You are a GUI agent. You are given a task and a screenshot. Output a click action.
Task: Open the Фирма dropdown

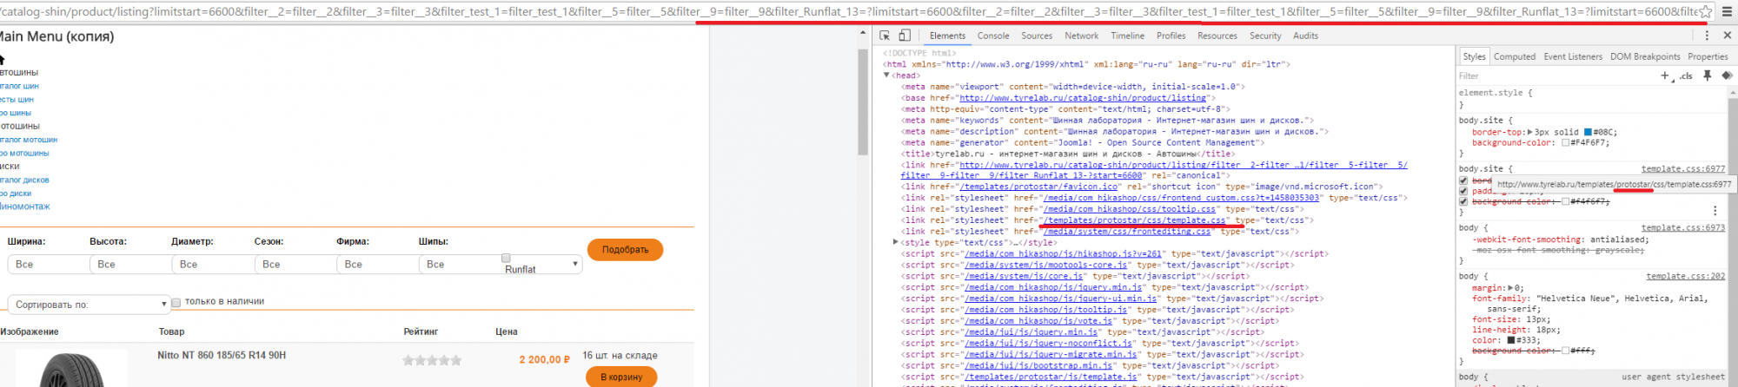click(x=378, y=265)
